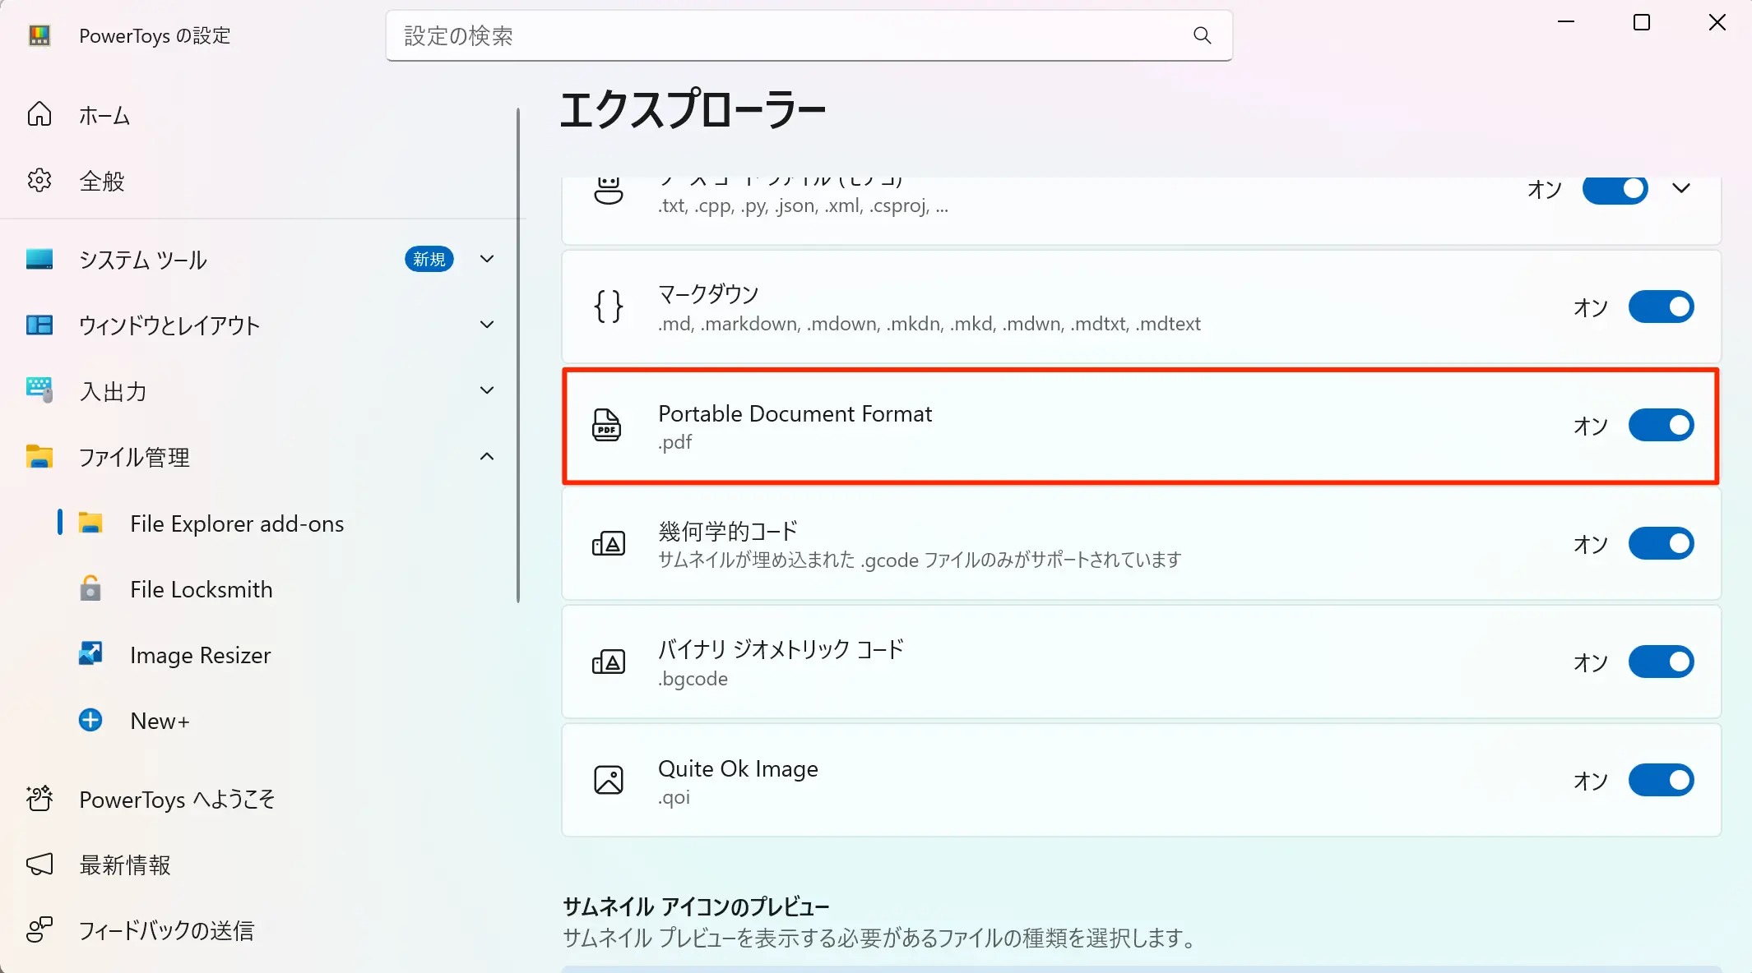Turn off the Markdown preview toggle

click(x=1661, y=307)
